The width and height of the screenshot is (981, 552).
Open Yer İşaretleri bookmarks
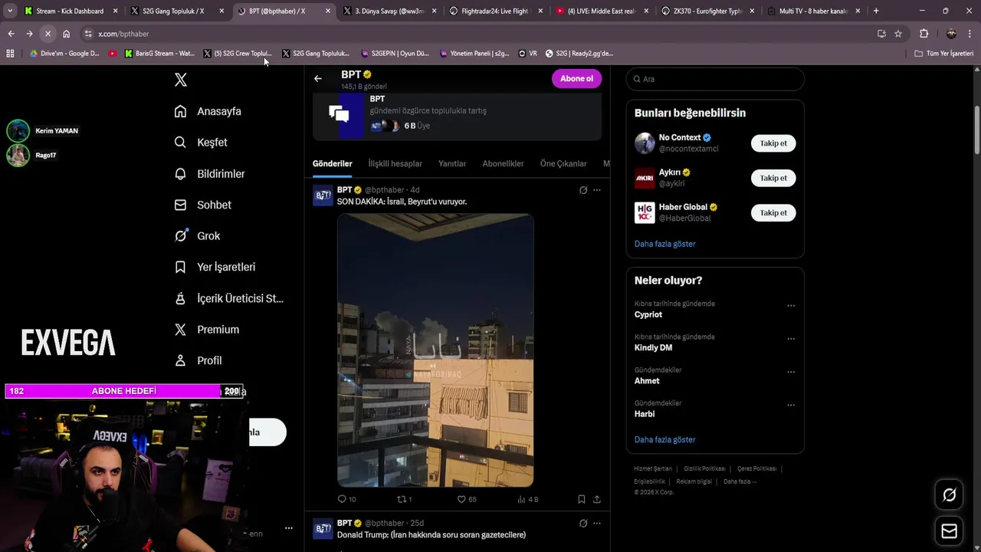(x=215, y=267)
